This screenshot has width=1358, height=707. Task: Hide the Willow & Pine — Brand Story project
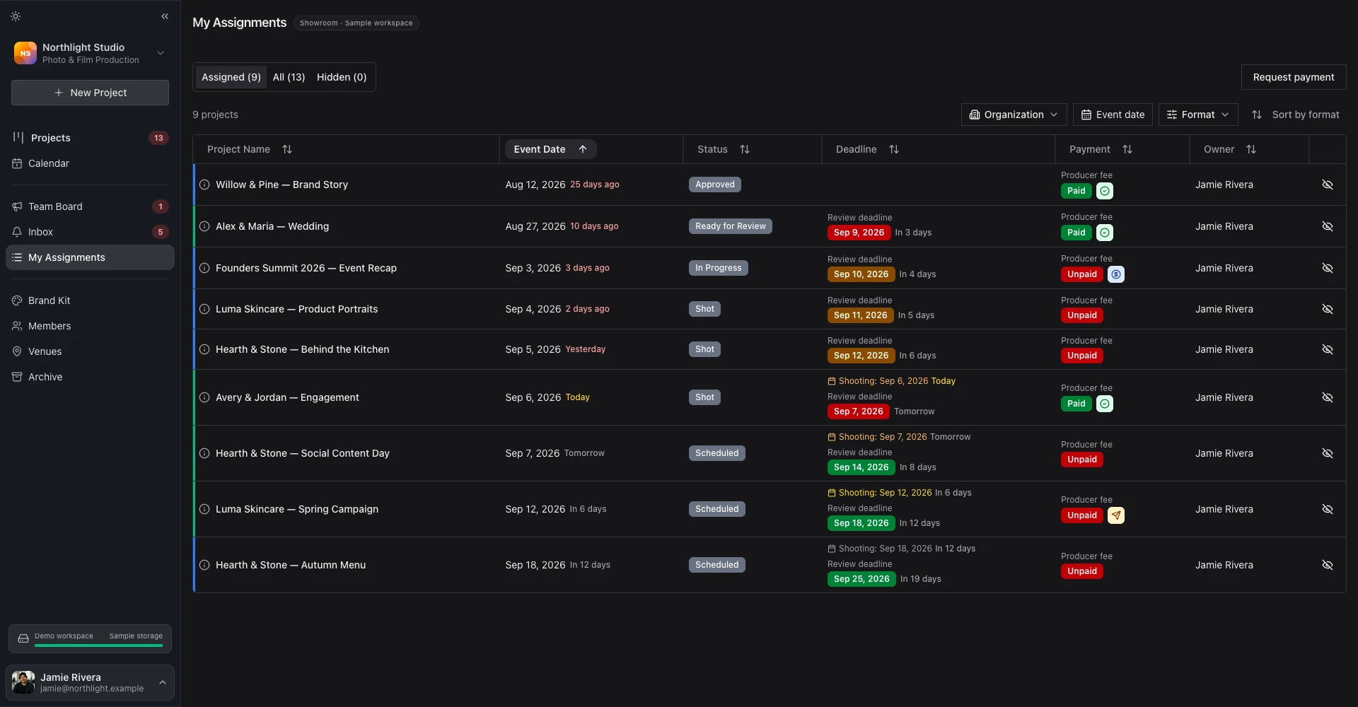click(x=1328, y=185)
